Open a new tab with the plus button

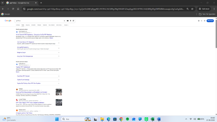pyautogui.click(x=41, y=3)
